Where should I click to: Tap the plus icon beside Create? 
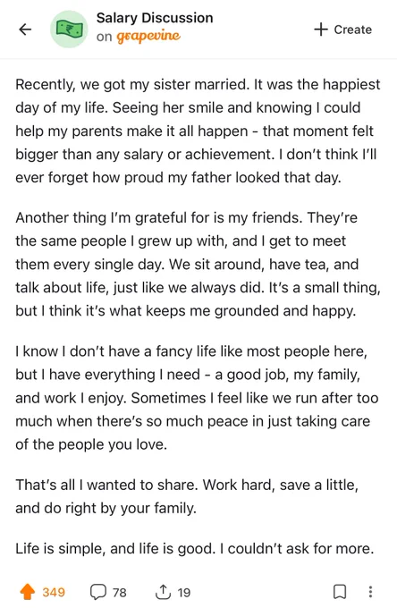321,30
